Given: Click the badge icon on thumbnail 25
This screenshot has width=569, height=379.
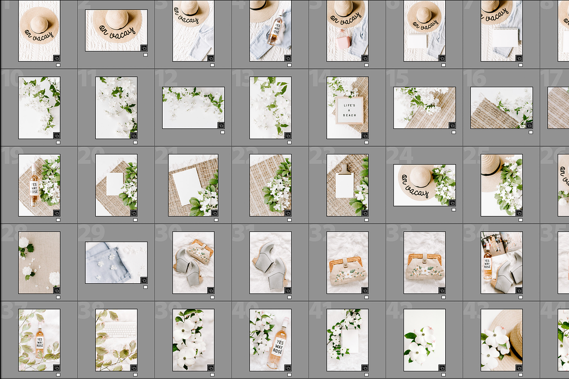Looking at the screenshot, I should (x=519, y=213).
